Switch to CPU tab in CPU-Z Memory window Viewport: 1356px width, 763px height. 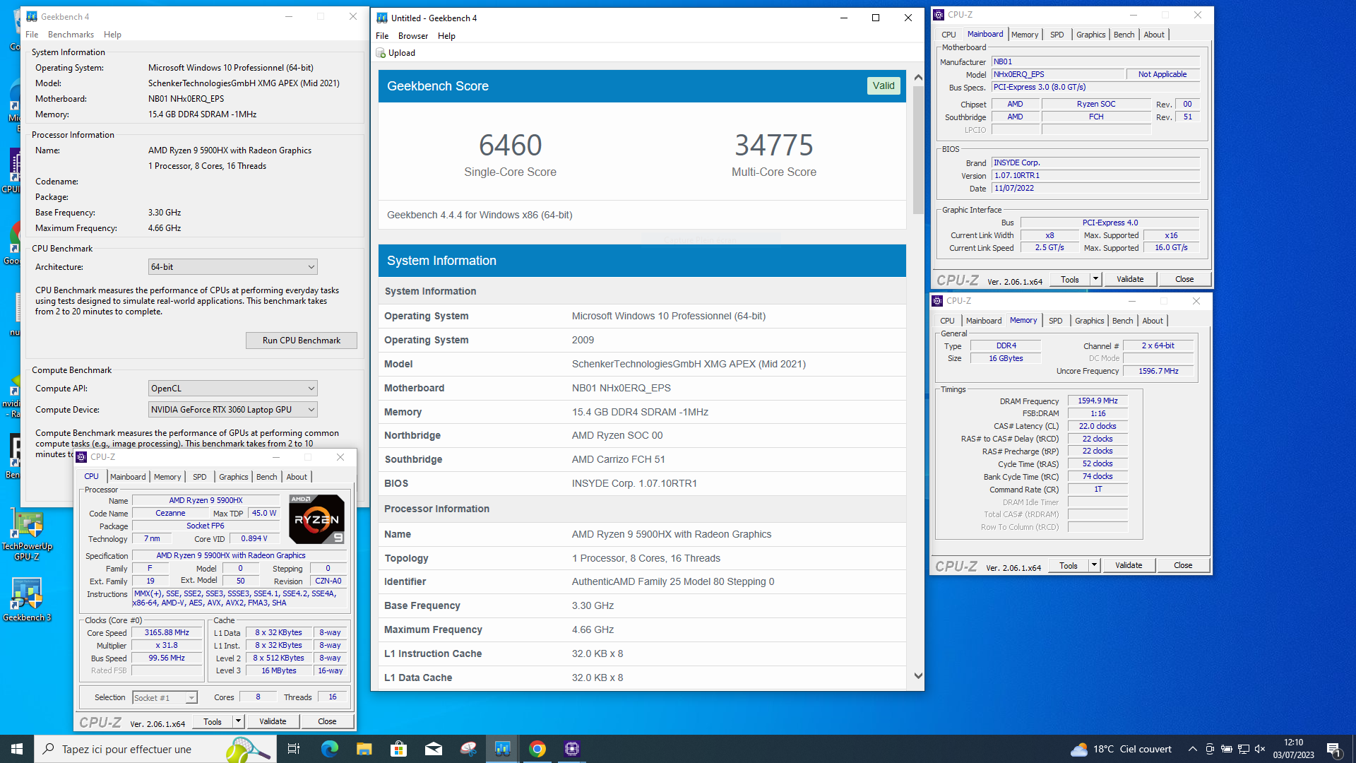pyautogui.click(x=947, y=321)
